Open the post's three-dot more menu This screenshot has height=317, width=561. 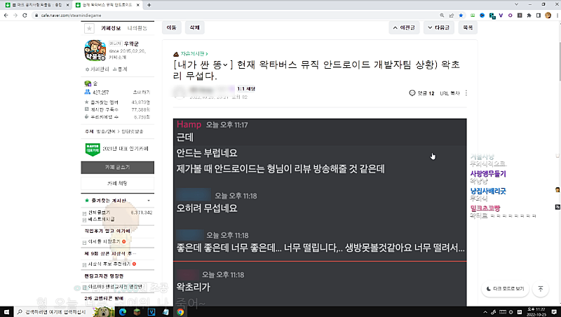(466, 93)
